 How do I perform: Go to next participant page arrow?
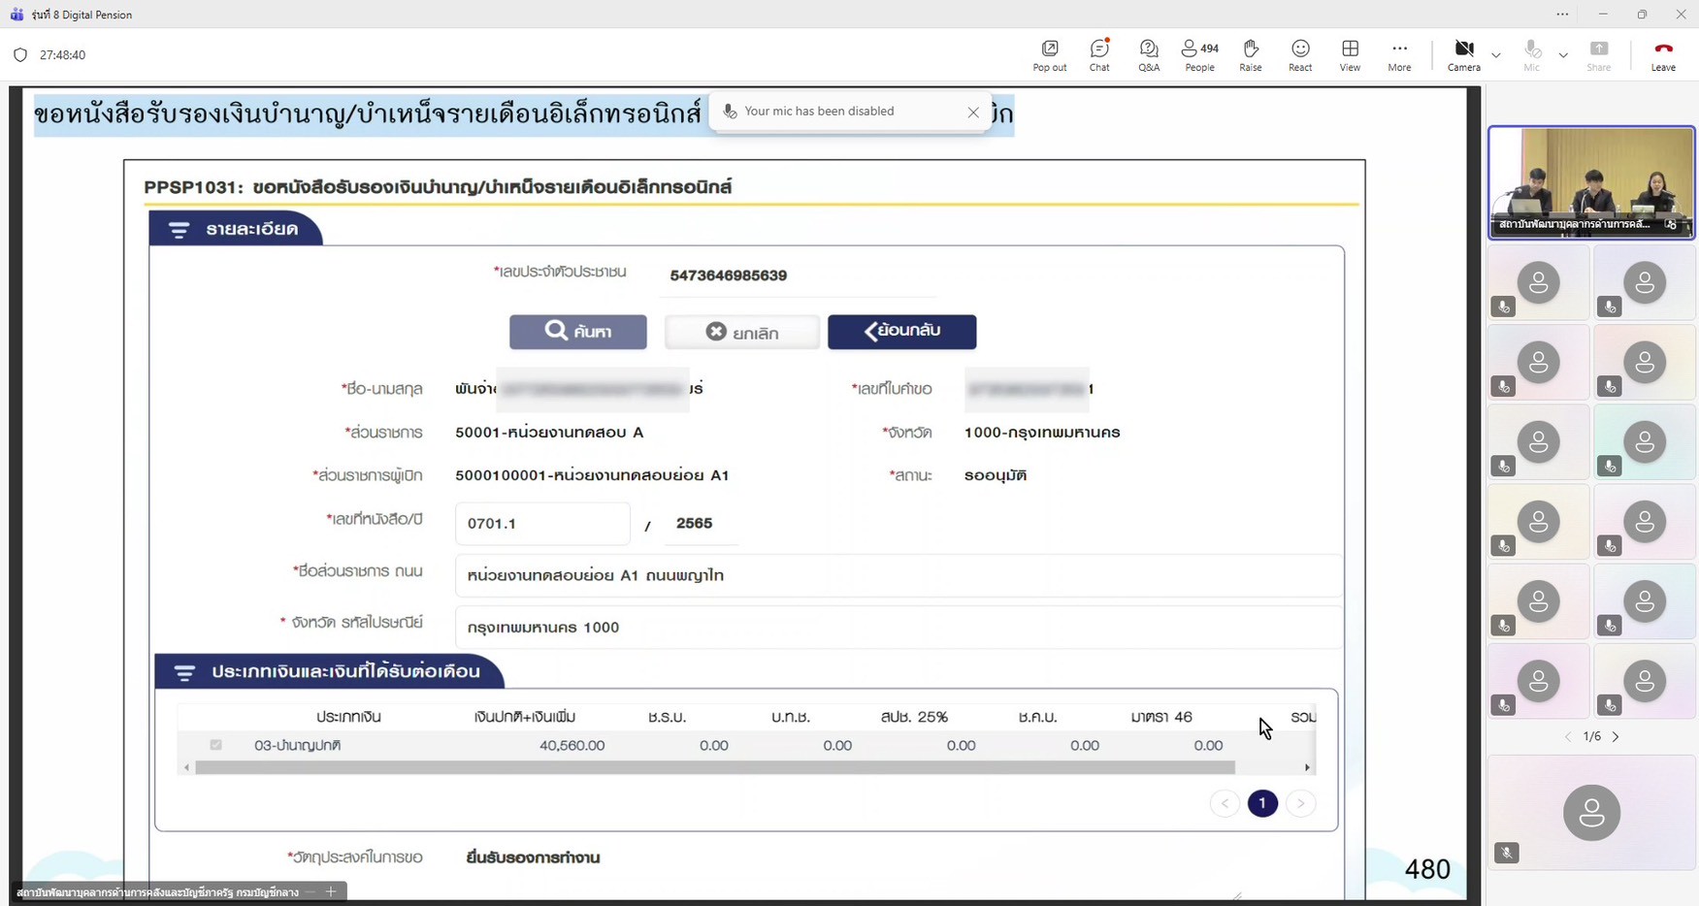coord(1616,737)
